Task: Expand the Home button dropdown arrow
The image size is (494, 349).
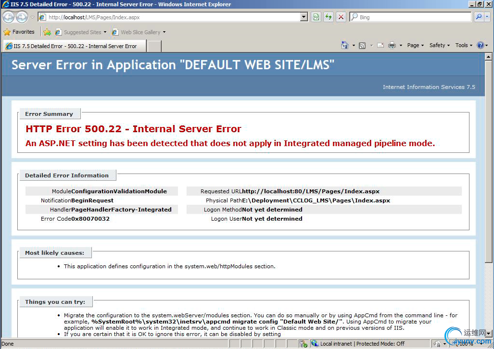Action: [x=354, y=45]
